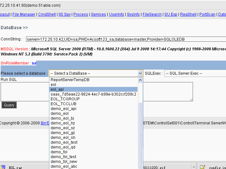226x169 pixels.
Task: Choose eol_api in the database list
Action: coord(93,89)
